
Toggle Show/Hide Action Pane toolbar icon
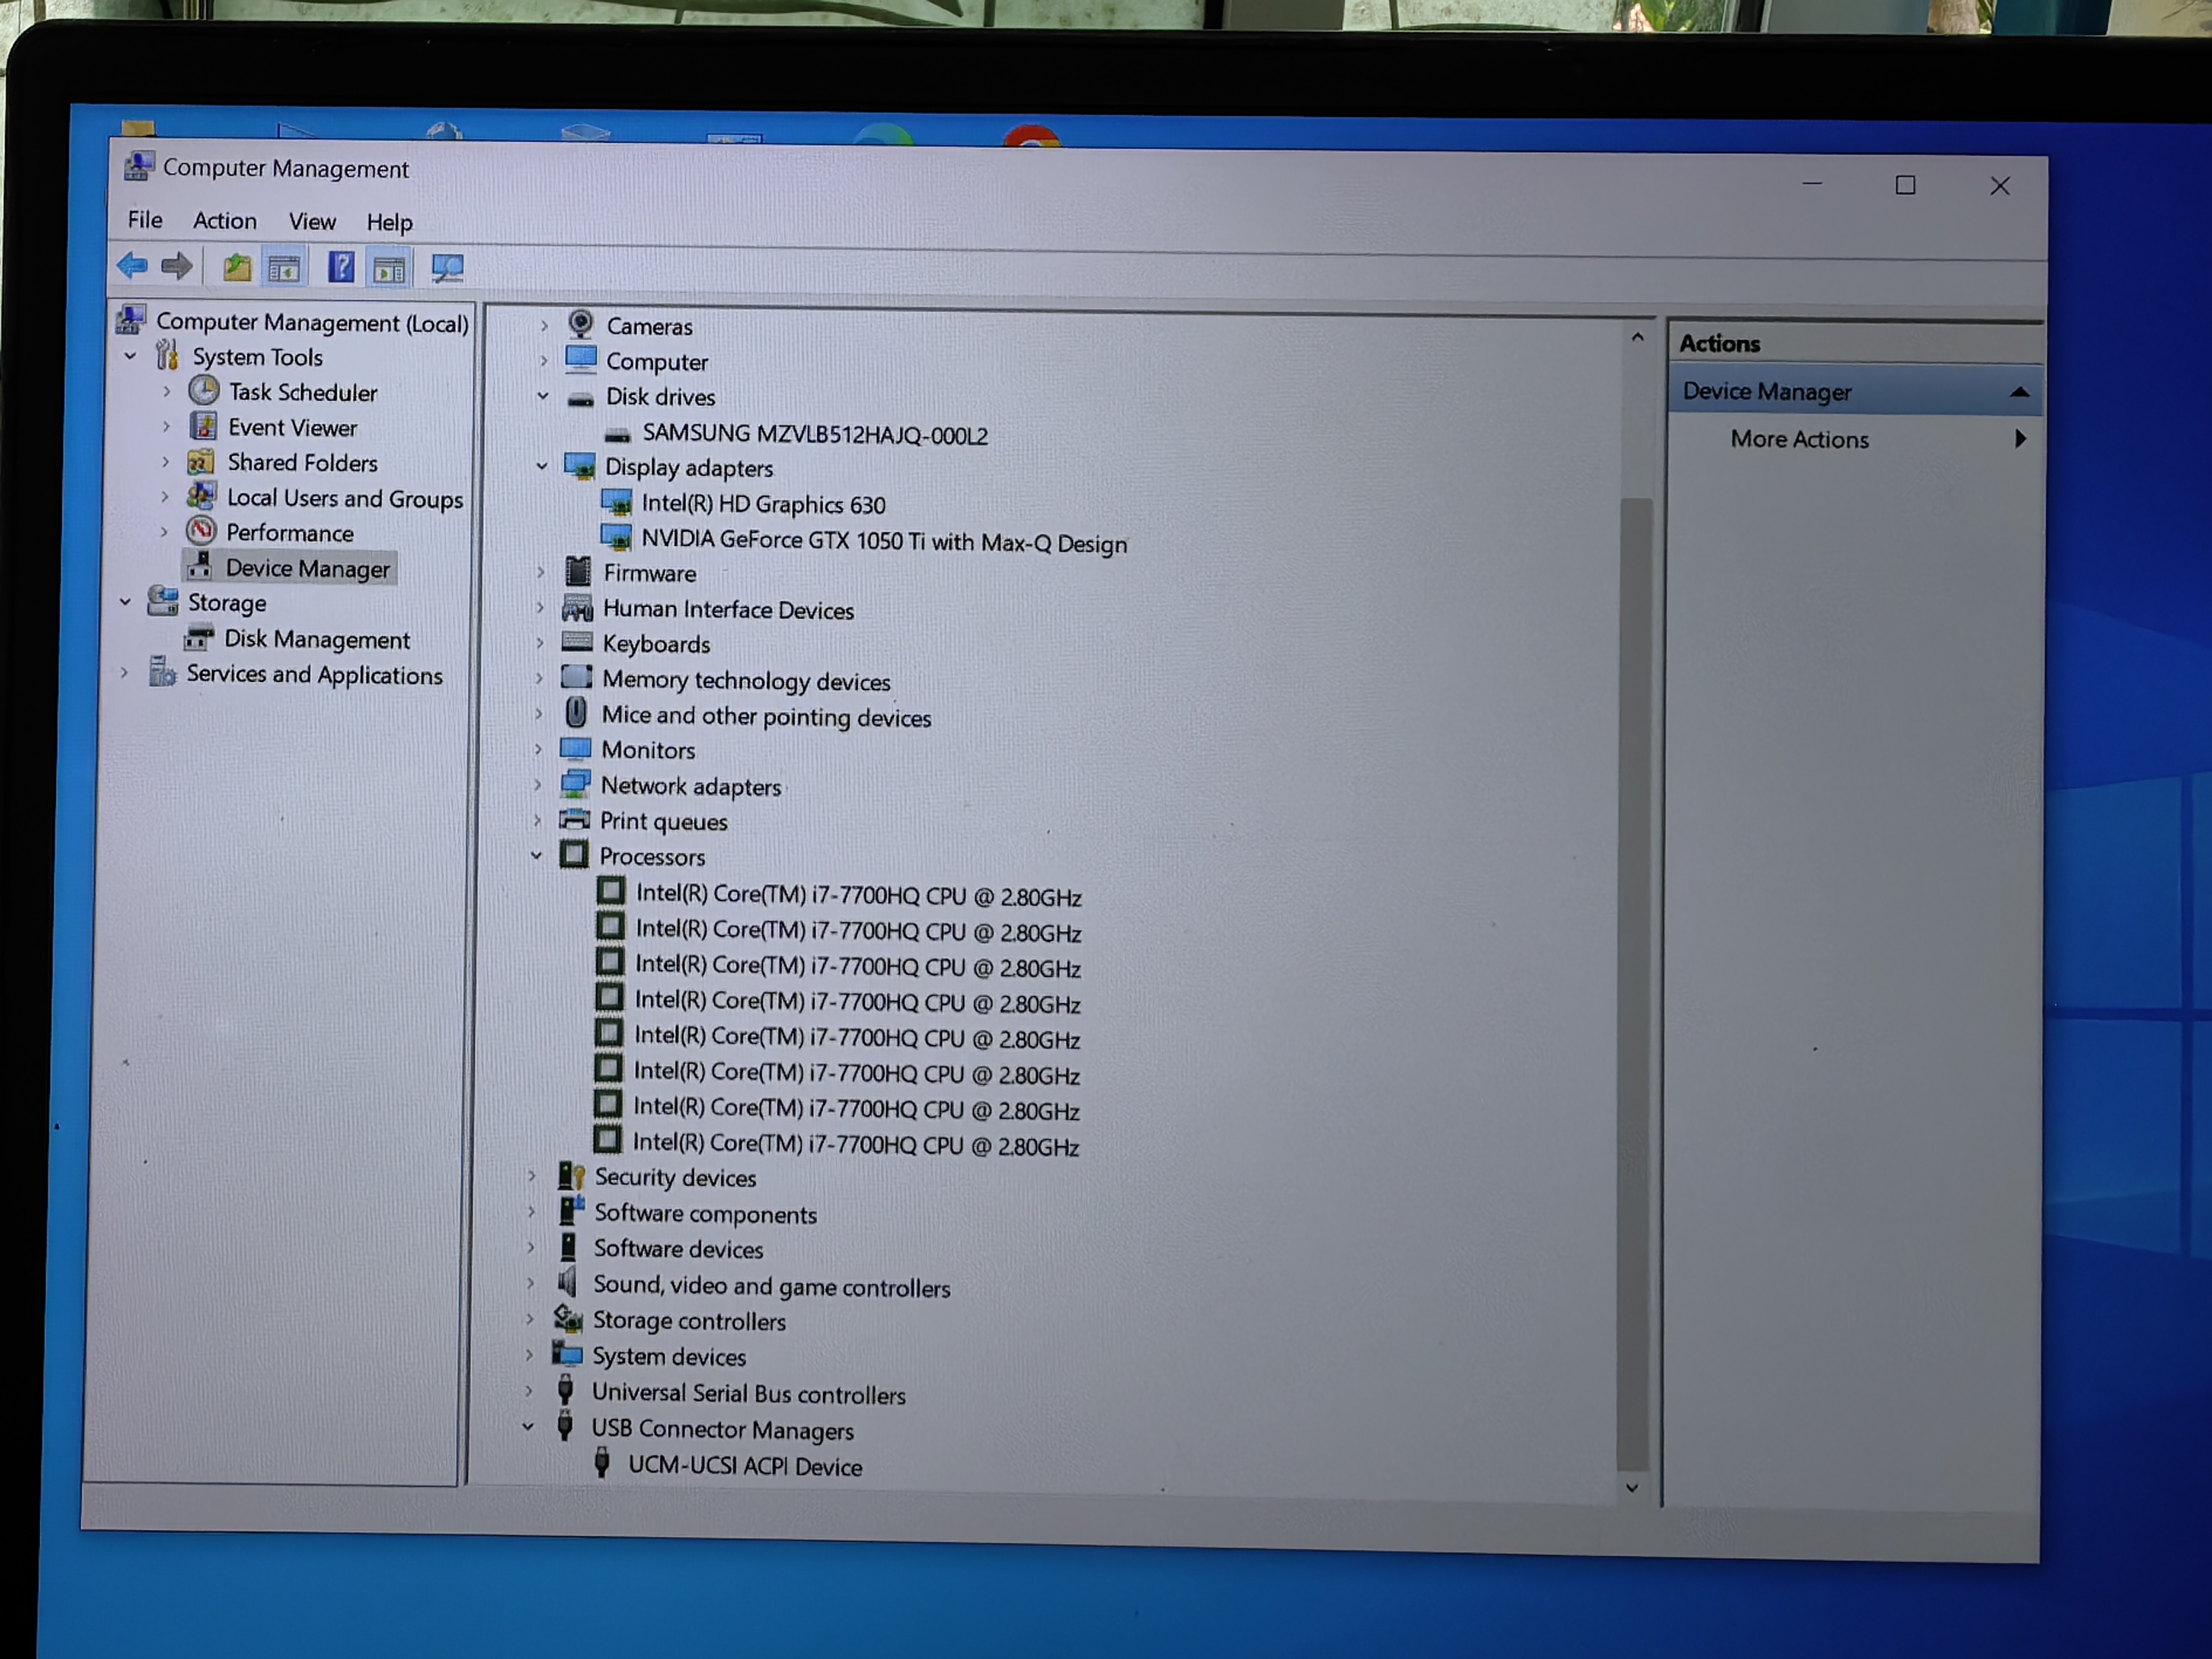coord(389,269)
